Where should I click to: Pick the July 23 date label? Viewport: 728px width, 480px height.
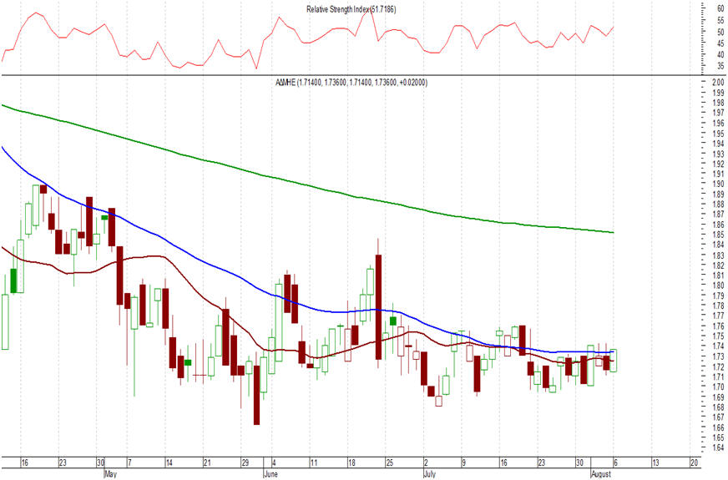coord(542,462)
